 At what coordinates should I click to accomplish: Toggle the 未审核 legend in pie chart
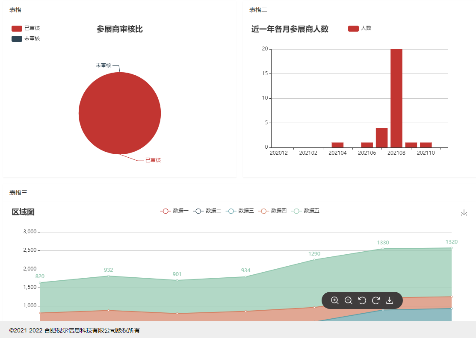[x=26, y=38]
